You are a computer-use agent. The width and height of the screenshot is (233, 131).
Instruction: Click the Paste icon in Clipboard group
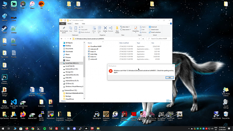point(76,29)
